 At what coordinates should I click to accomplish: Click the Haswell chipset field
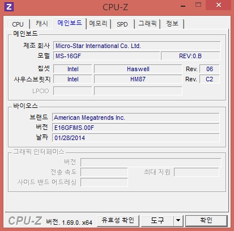coord(138,69)
